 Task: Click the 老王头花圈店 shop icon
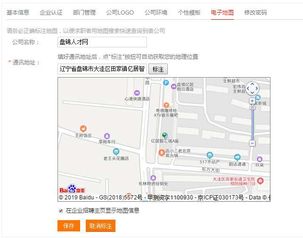116,151
